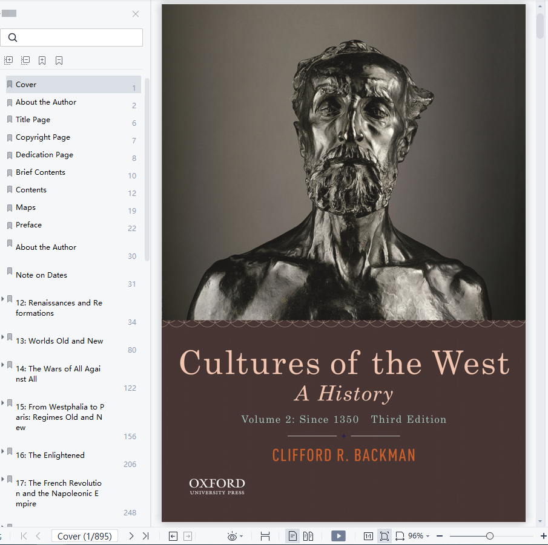Go to the first page
Screen dimensions: 548x545
pos(24,536)
